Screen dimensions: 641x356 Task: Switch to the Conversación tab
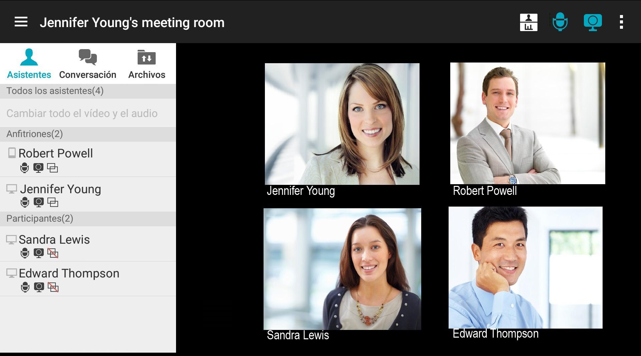88,64
